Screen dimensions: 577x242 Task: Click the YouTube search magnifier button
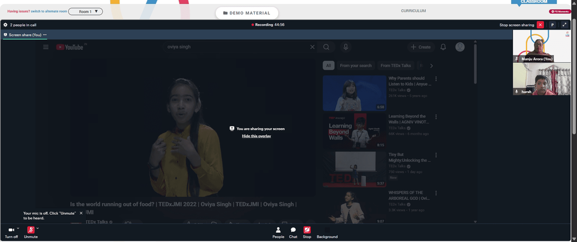[x=326, y=47]
